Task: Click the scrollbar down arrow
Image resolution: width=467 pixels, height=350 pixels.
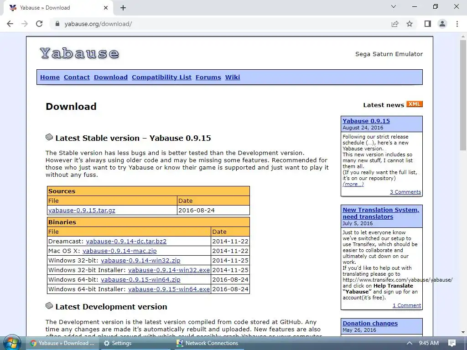Action: 463,332
